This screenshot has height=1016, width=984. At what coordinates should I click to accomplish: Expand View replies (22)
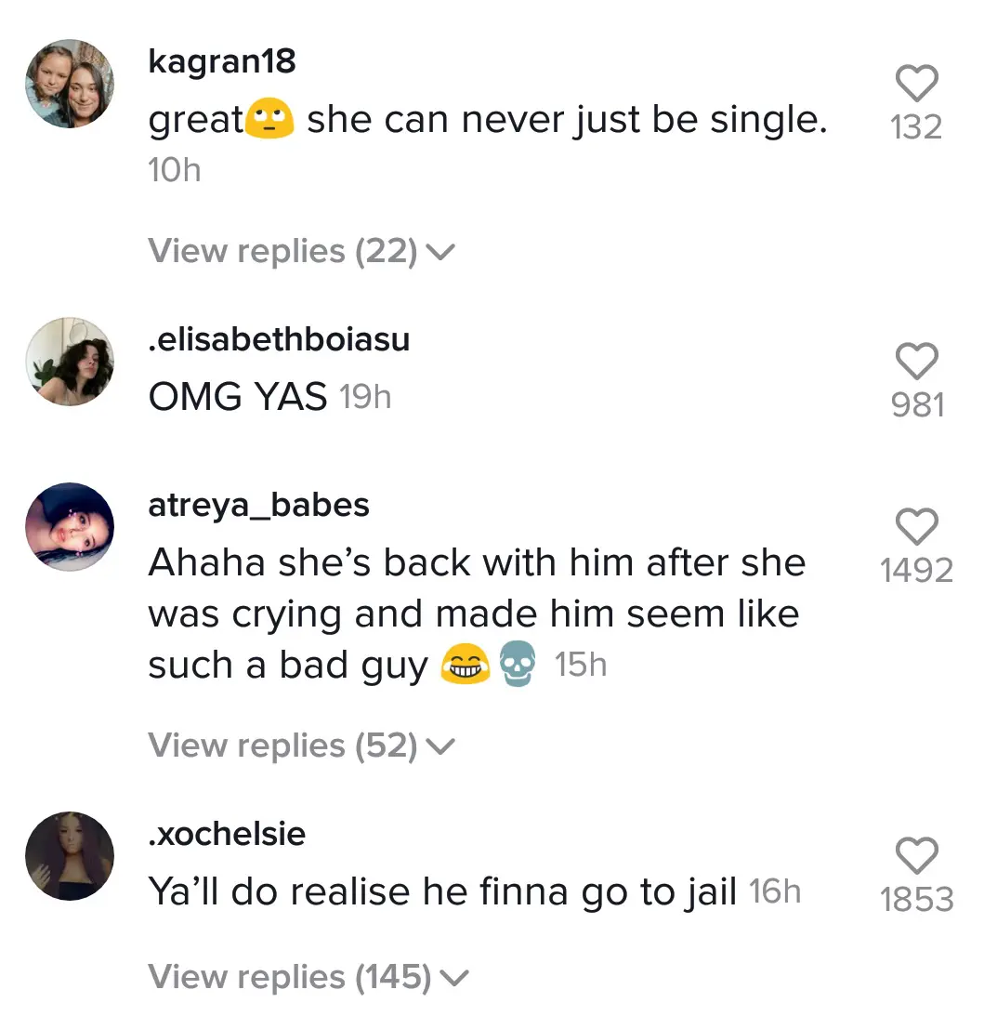[302, 251]
